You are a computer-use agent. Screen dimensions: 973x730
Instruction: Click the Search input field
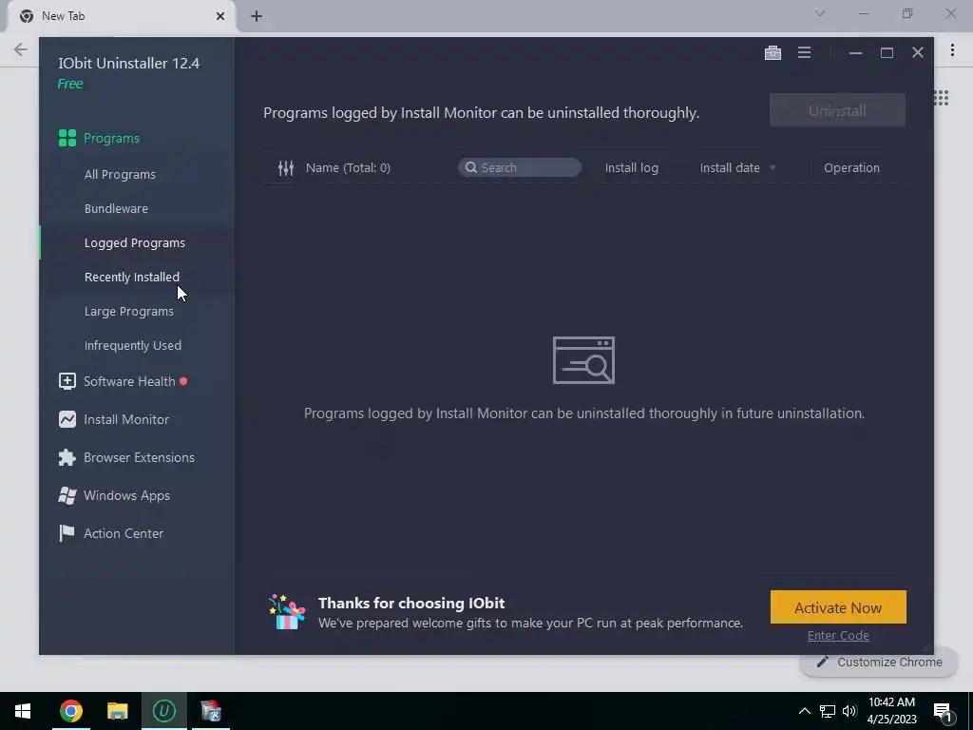(520, 167)
